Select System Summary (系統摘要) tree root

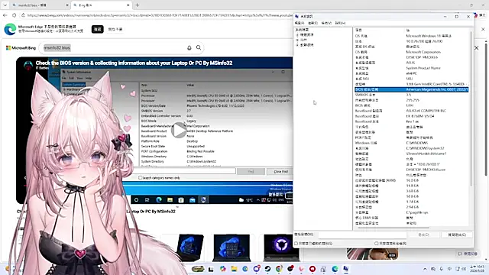click(302, 30)
